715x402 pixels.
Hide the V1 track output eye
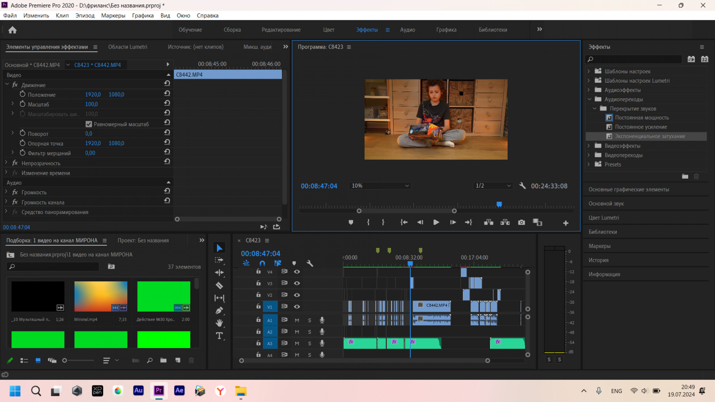[297, 306]
